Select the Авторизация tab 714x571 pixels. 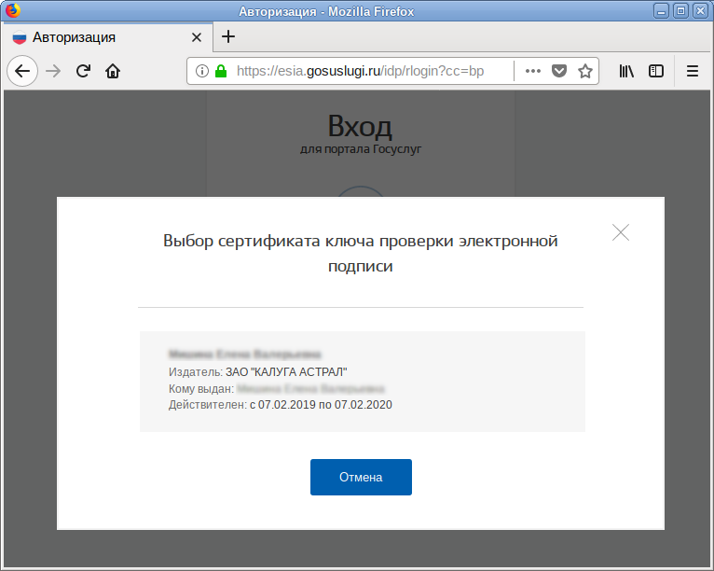107,37
